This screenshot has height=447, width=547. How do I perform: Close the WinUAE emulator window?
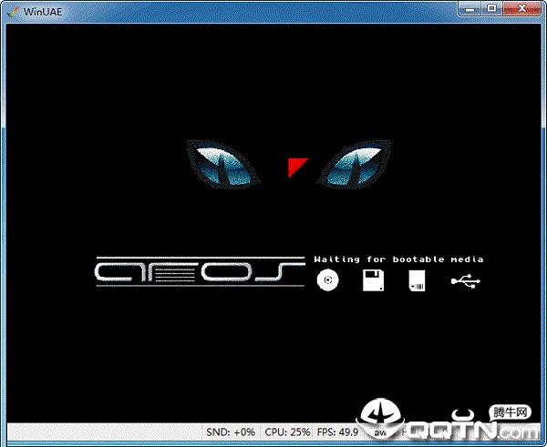click(x=521, y=9)
